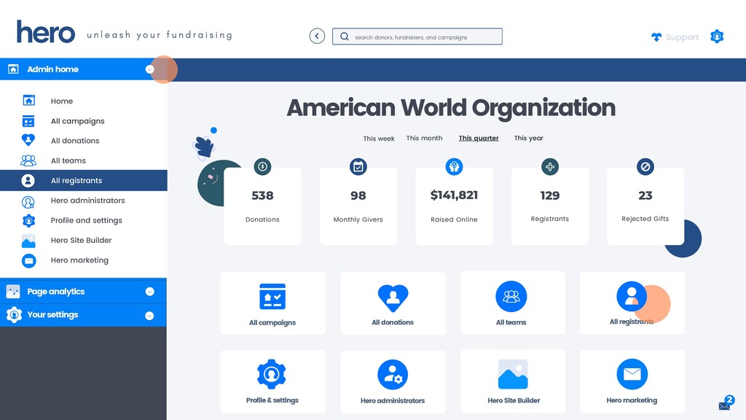This screenshot has width=746, height=420.
Task: Switch to This week tab
Action: click(379, 139)
